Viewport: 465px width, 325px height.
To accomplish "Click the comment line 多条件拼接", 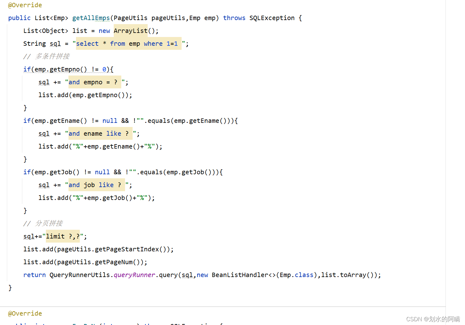I will pyautogui.click(x=46, y=56).
